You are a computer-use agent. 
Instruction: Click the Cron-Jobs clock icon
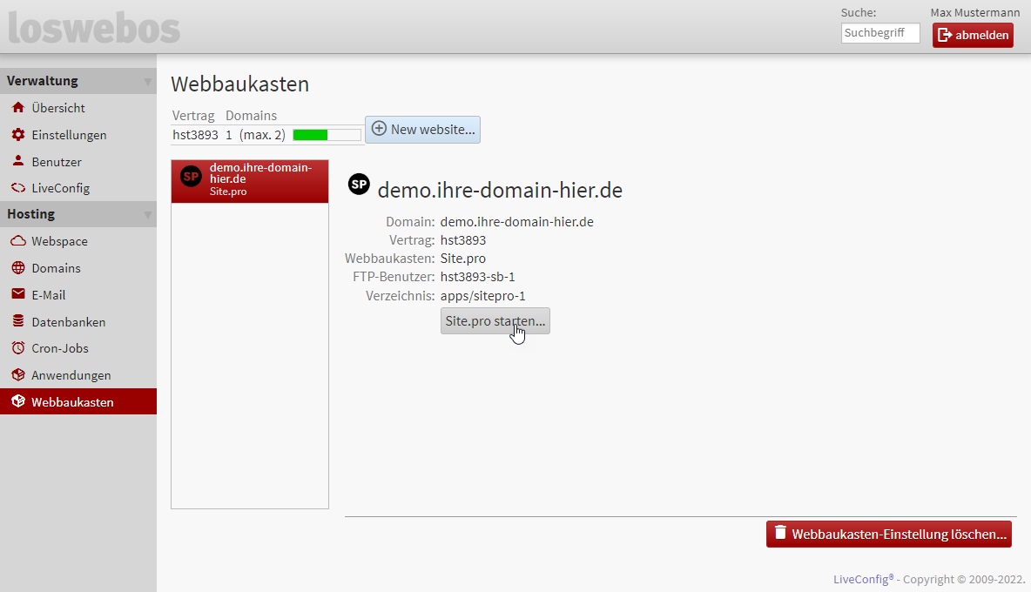point(17,348)
